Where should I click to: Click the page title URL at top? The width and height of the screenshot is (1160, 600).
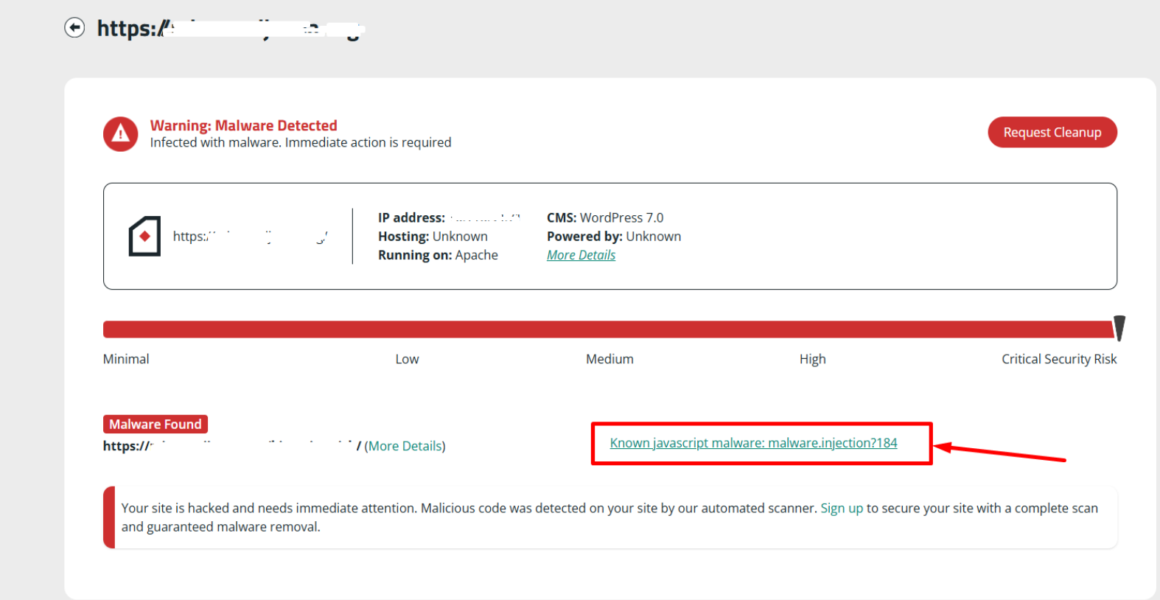click(231, 28)
